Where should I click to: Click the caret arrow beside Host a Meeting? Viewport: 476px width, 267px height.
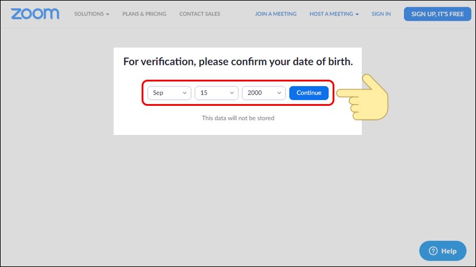[x=357, y=14]
